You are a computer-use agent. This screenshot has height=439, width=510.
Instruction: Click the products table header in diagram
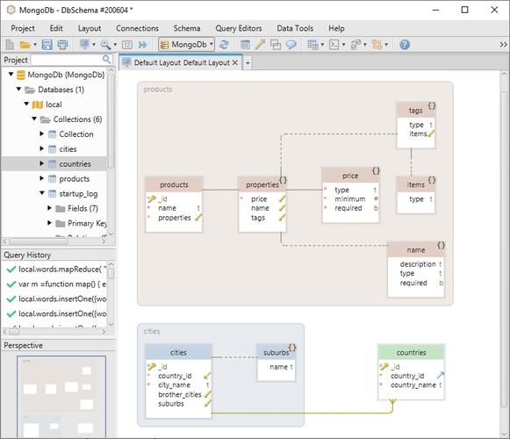174,185
